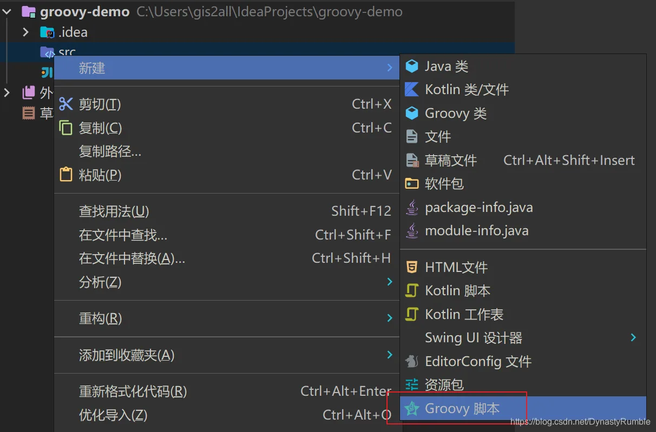656x432 pixels.
Task: Click the Ctrl+Alt+Shift+Insert shortcut text
Action: pyautogui.click(x=569, y=160)
